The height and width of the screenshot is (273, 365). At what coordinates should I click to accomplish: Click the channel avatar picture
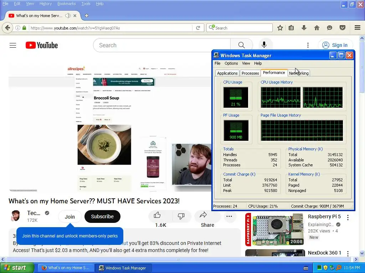tap(16, 216)
